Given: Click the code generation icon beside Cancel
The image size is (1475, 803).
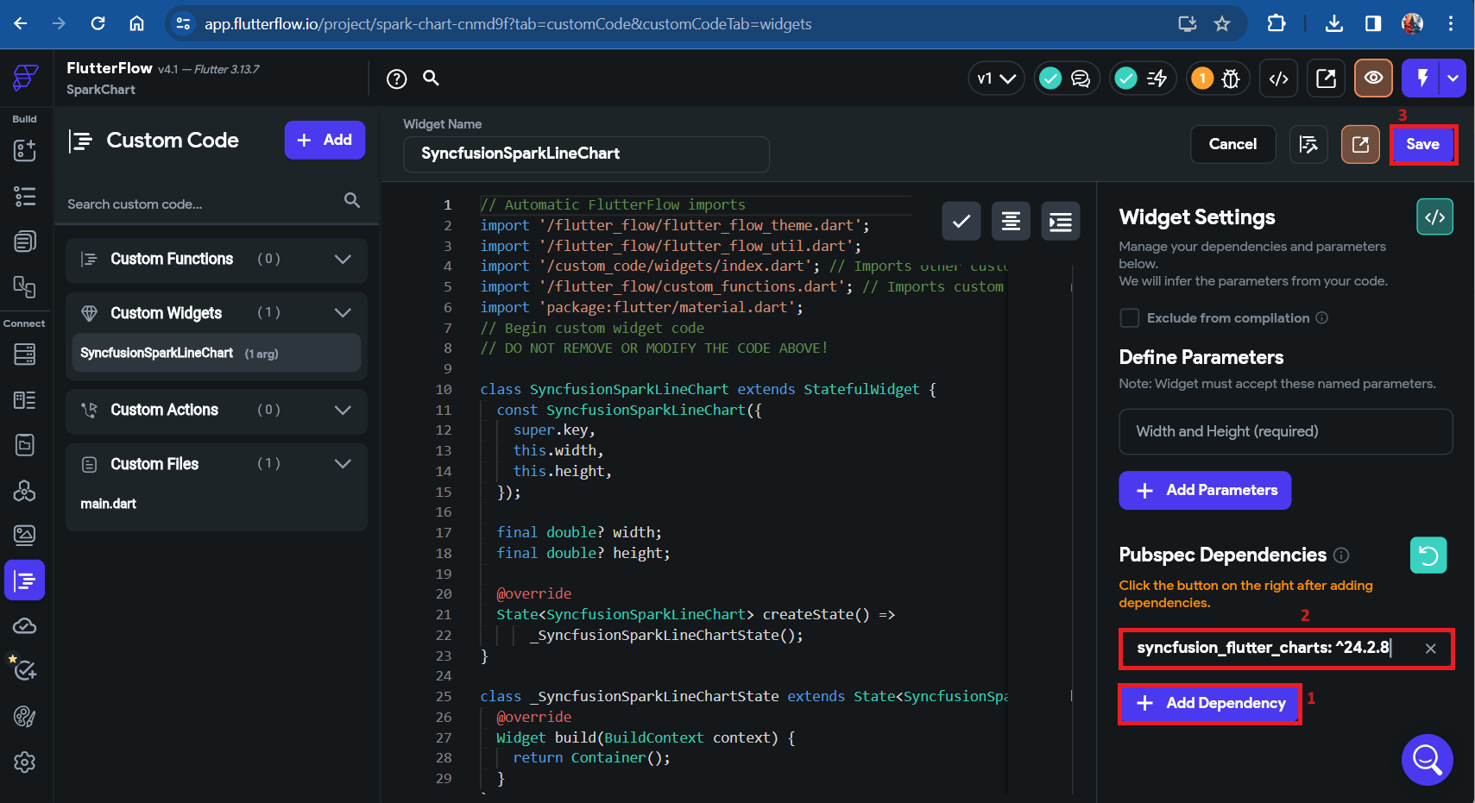Looking at the screenshot, I should (x=1308, y=144).
